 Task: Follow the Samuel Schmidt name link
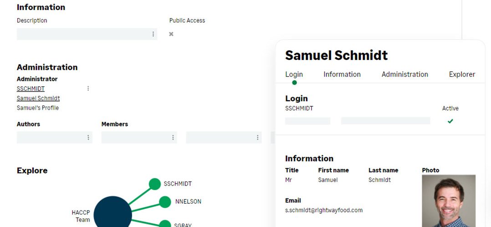(x=38, y=99)
